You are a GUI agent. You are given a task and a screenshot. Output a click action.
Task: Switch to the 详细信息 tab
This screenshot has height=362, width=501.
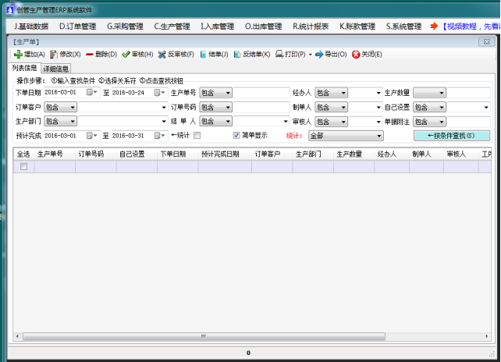(x=56, y=69)
